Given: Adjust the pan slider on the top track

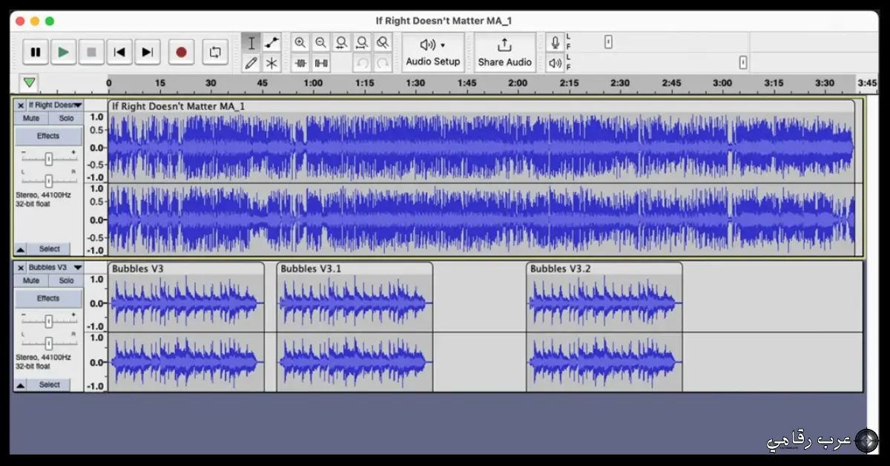Looking at the screenshot, I should pyautogui.click(x=47, y=180).
